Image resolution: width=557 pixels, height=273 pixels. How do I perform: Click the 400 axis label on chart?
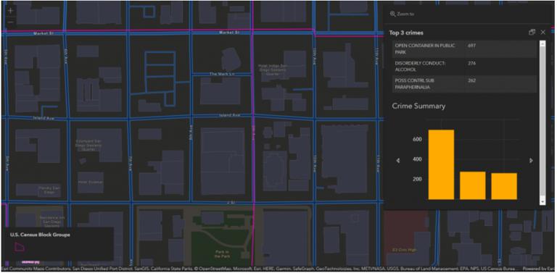418,159
